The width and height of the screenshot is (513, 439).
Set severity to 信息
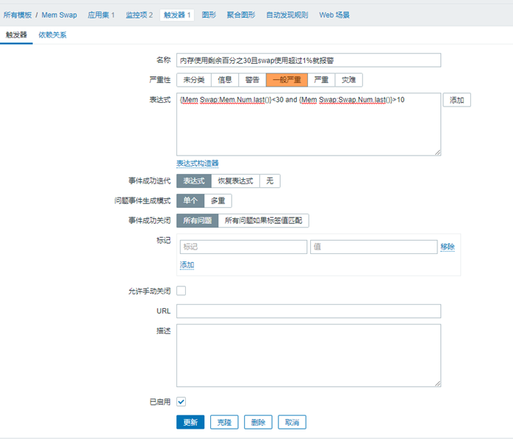(225, 80)
